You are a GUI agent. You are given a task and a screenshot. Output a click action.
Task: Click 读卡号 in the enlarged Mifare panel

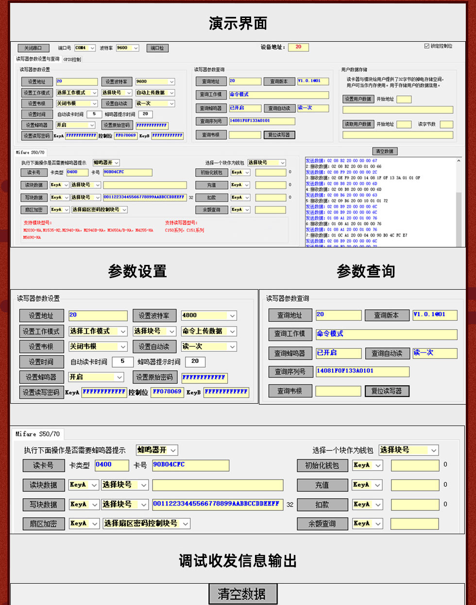pyautogui.click(x=43, y=466)
